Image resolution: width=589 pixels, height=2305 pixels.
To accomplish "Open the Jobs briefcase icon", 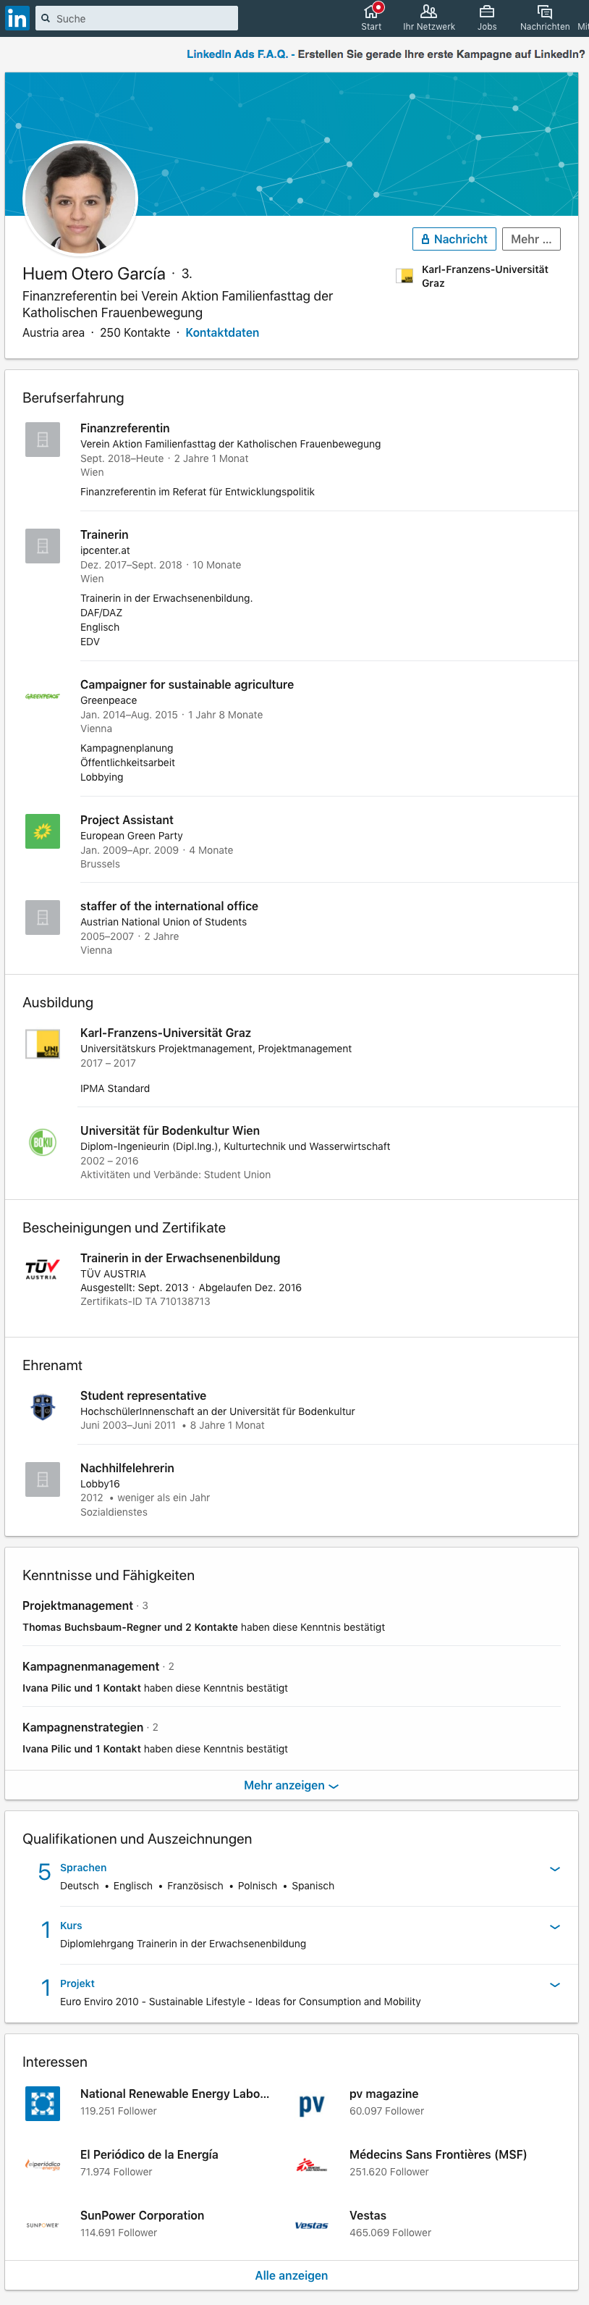I will coord(487,12).
